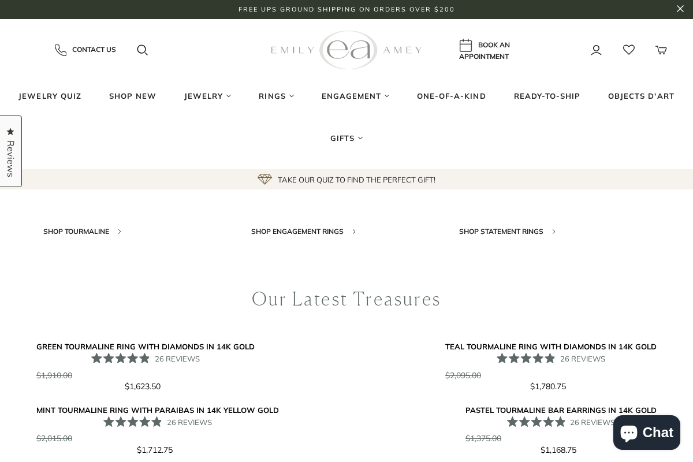Expand the Rings menu dropdown
Image resolution: width=693 pixels, height=462 pixels.
pyautogui.click(x=292, y=96)
